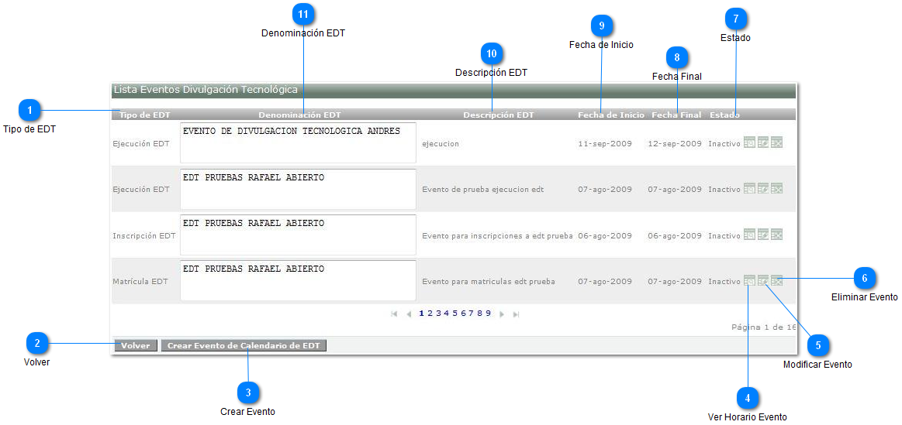The width and height of the screenshot is (902, 425).
Task: View schedule of the ANDRES event row
Action: (749, 142)
